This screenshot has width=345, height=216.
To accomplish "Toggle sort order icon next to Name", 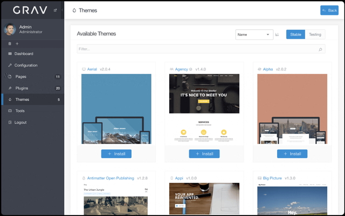I will click(277, 34).
